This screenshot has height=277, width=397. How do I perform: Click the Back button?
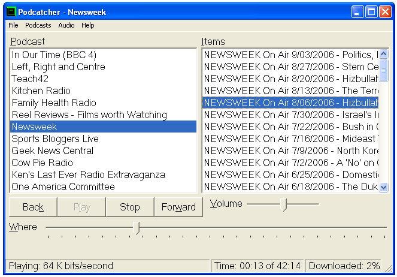click(33, 207)
